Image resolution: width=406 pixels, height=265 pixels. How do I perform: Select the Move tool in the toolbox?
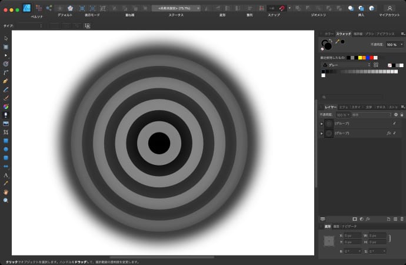coord(6,38)
